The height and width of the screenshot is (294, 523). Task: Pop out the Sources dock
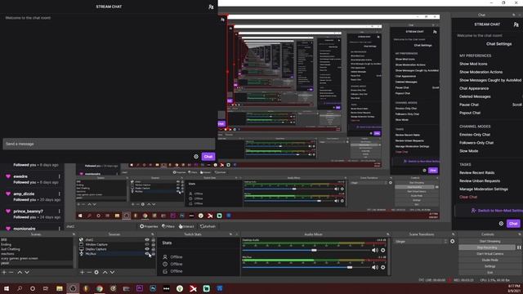pyautogui.click(x=153, y=234)
